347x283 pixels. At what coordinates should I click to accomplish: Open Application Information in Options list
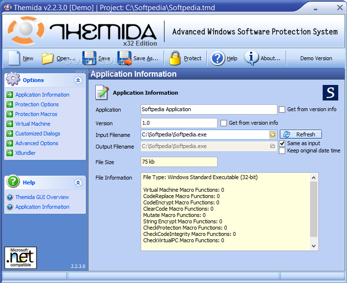(42, 95)
